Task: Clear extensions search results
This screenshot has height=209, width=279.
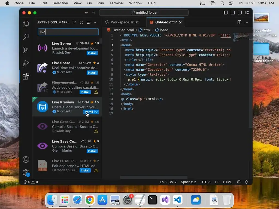Action: [89, 22]
